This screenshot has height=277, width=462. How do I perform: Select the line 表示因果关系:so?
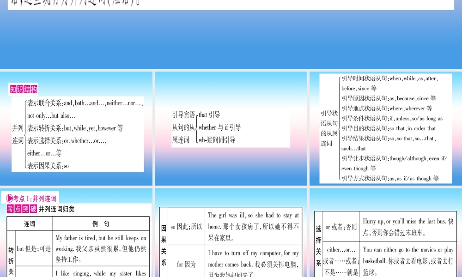(x=48, y=166)
